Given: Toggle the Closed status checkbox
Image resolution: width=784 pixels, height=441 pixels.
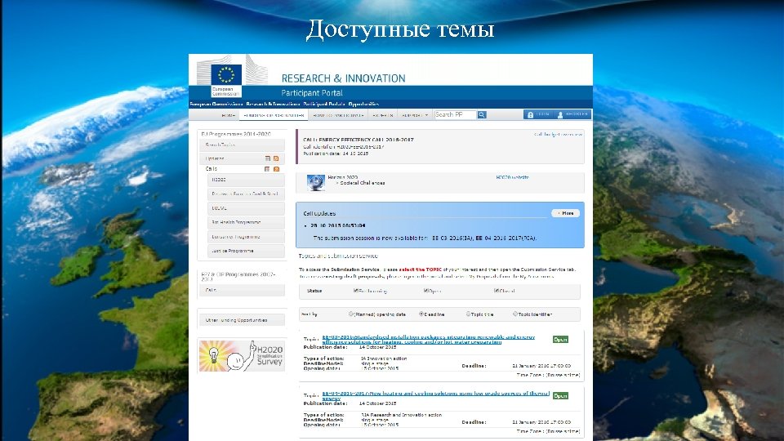Looking at the screenshot, I should pyautogui.click(x=496, y=291).
